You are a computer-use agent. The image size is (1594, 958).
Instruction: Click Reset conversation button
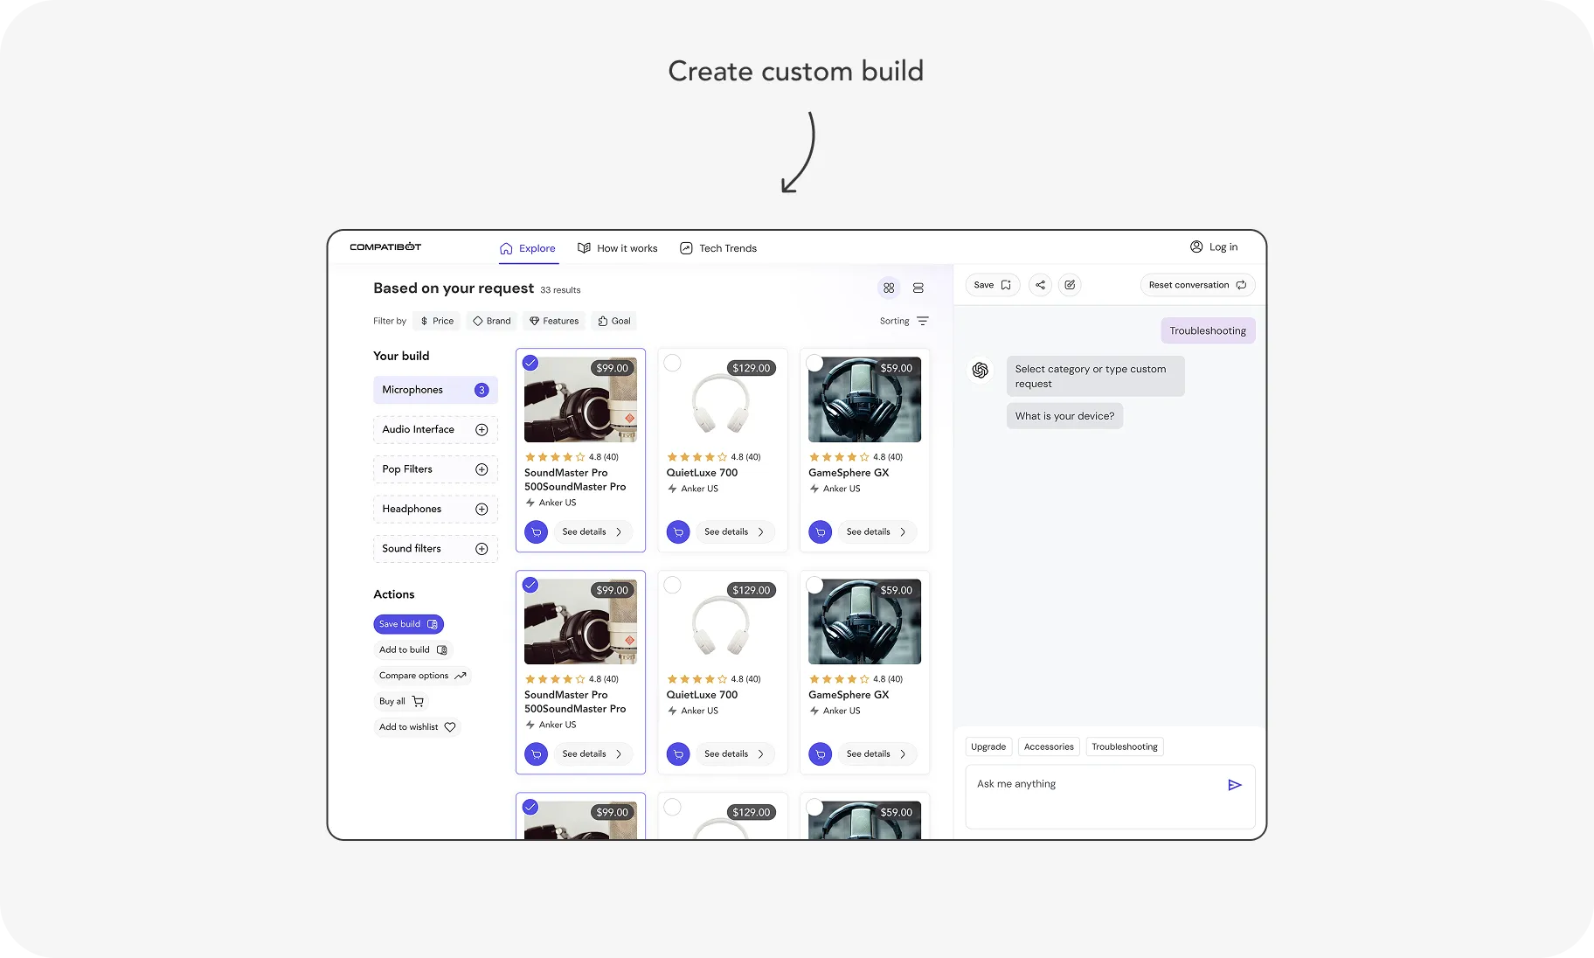click(1197, 285)
